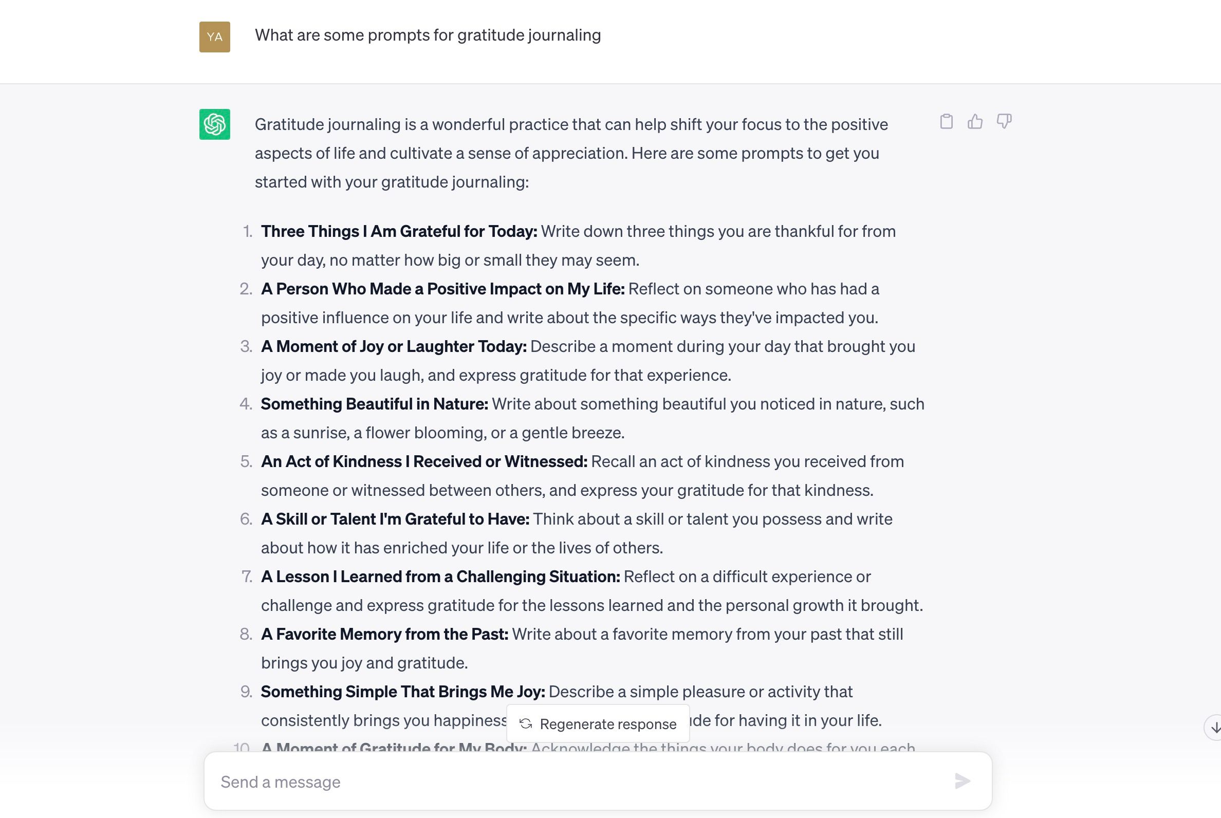Click prompt five about acts of kindness

pyautogui.click(x=425, y=461)
